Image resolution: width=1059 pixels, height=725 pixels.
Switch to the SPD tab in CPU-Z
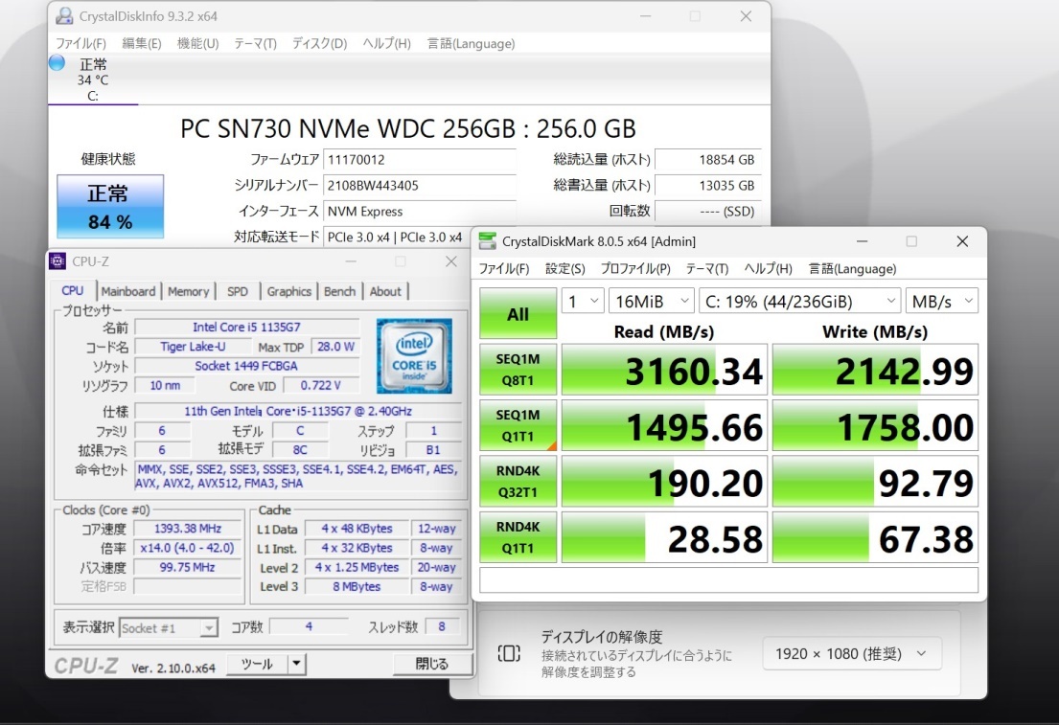coord(238,291)
